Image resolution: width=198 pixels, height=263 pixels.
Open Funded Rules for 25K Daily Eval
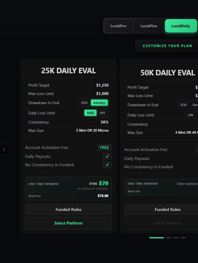(x=68, y=209)
